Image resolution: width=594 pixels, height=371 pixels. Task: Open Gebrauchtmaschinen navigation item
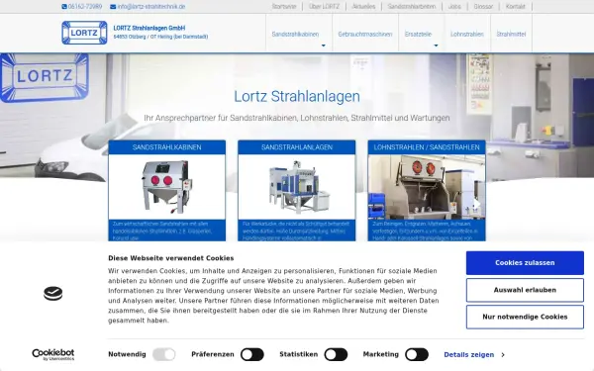point(365,34)
